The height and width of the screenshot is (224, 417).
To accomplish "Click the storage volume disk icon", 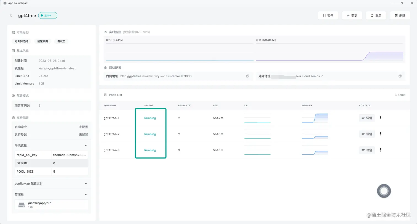I will pos(22,205).
